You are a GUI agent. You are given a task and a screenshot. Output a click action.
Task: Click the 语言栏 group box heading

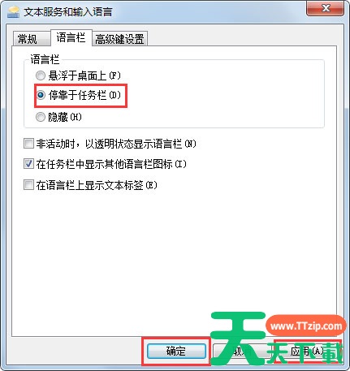[x=45, y=59]
